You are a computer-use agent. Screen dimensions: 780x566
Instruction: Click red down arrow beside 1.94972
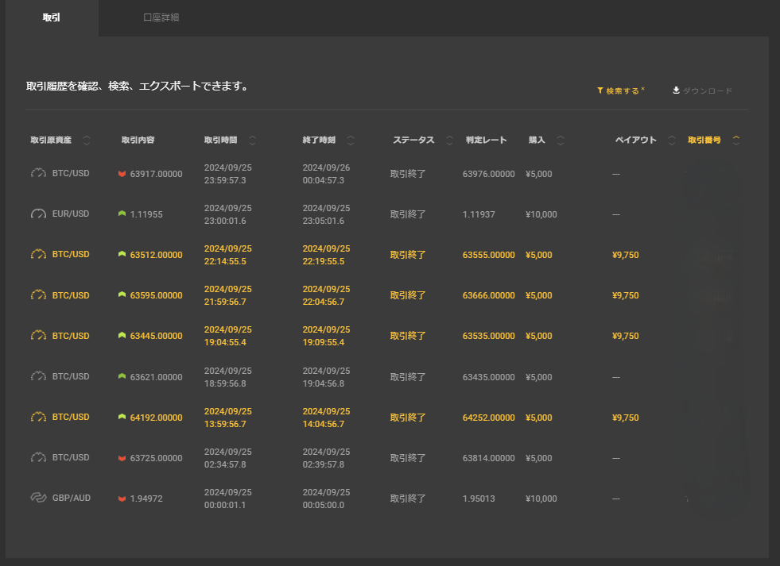tap(122, 499)
